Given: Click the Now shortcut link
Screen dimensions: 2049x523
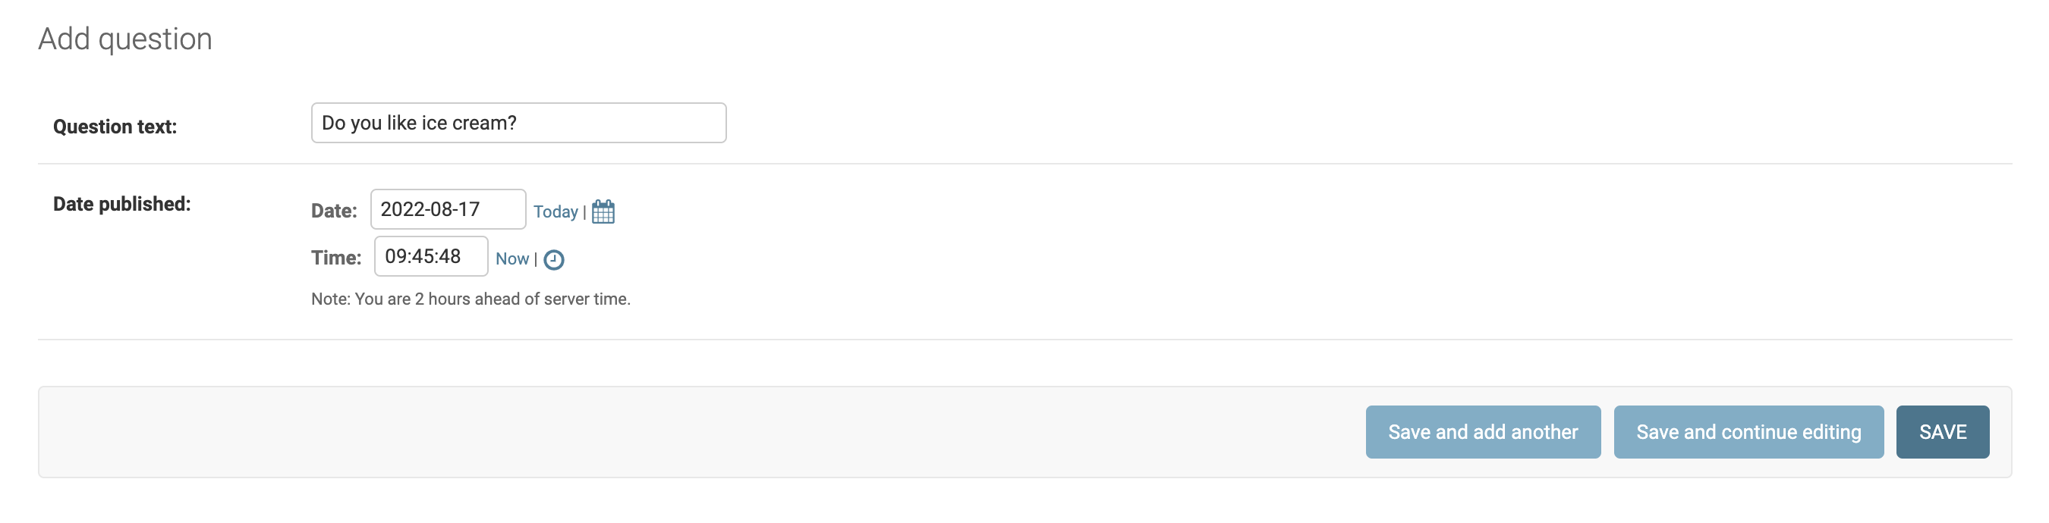Looking at the screenshot, I should (513, 258).
